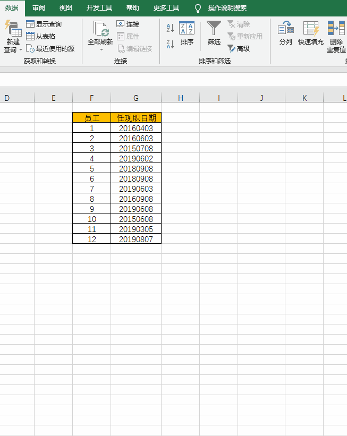Select column G header
Image resolution: width=347 pixels, height=436 pixels.
coord(136,98)
